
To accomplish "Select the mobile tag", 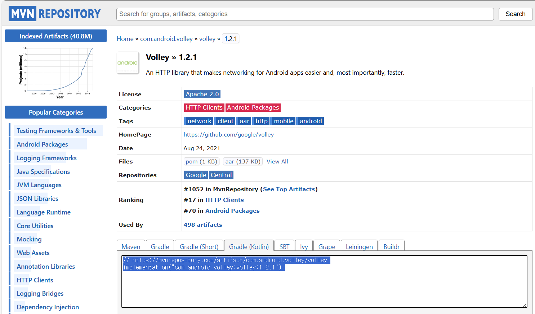I will (284, 121).
